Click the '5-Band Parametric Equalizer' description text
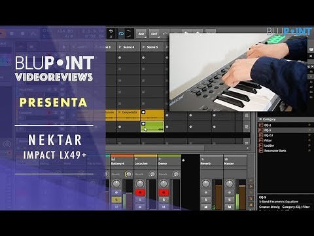Image resolution: width=314 pixels, height=236 pixels. (x=279, y=201)
